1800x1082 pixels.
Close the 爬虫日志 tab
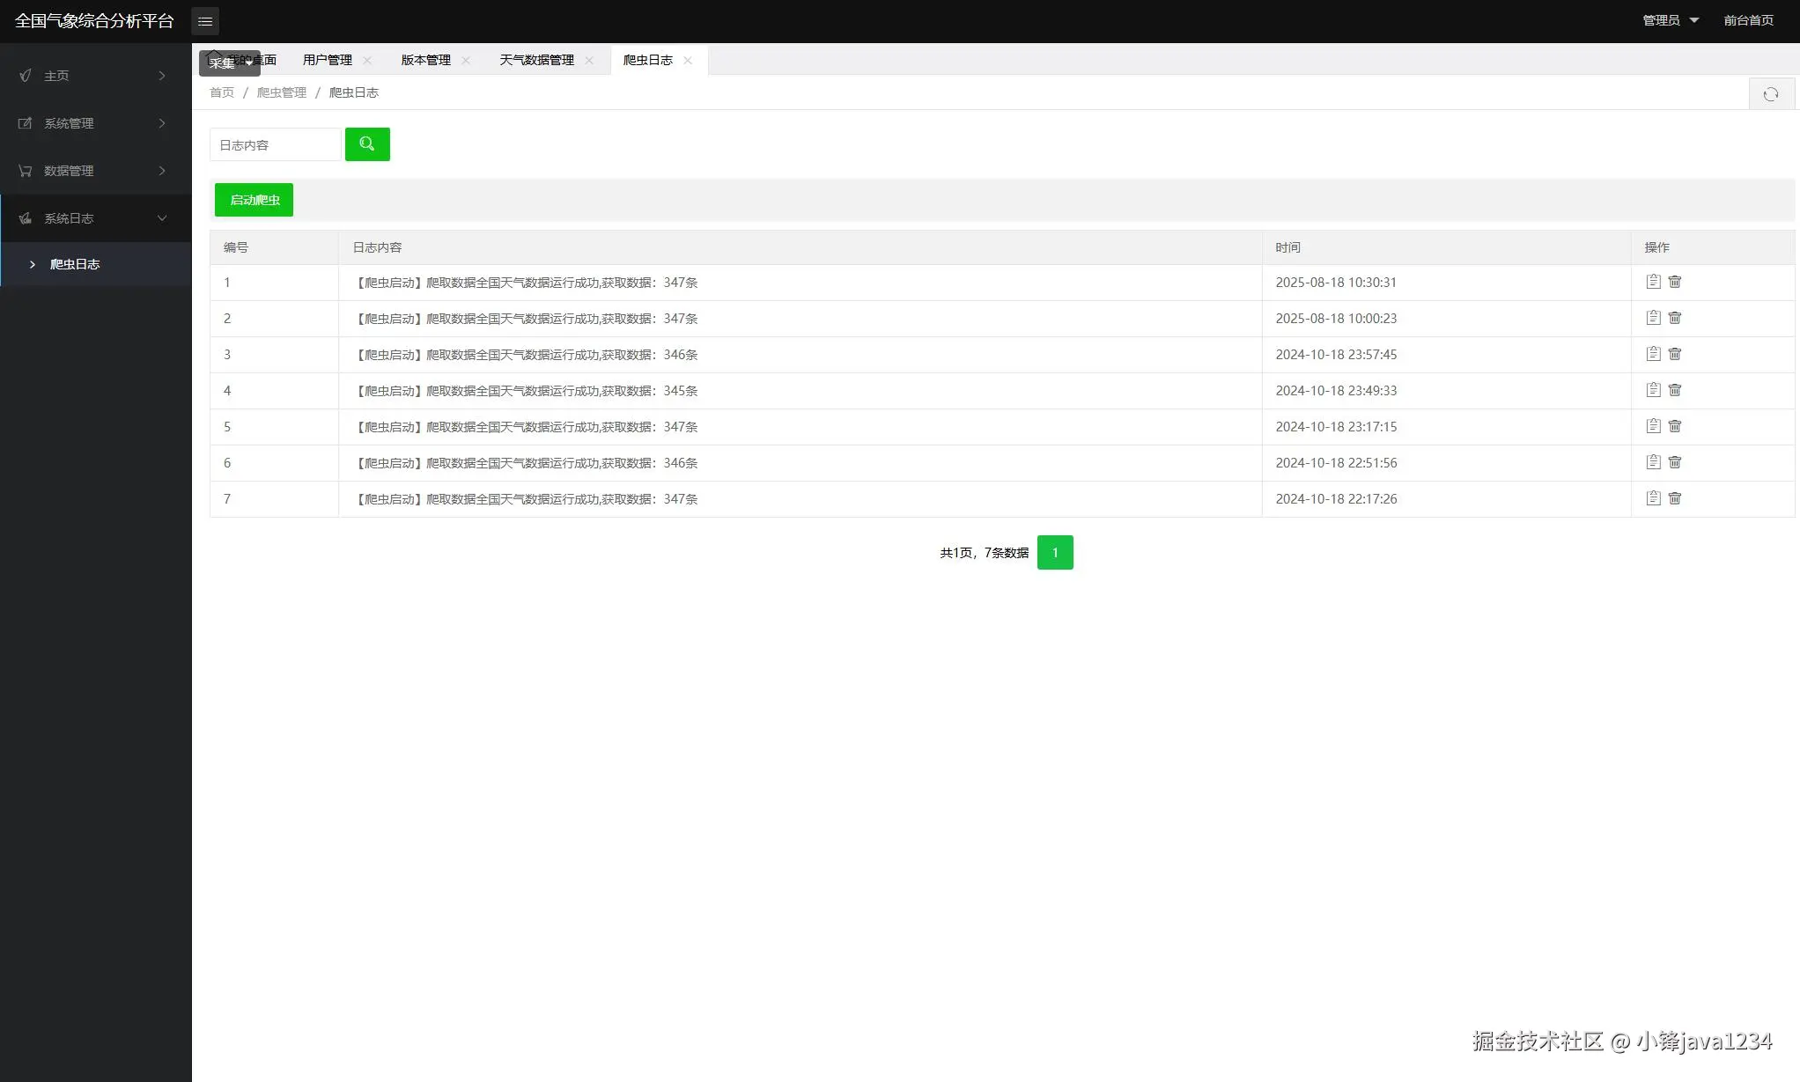point(688,60)
